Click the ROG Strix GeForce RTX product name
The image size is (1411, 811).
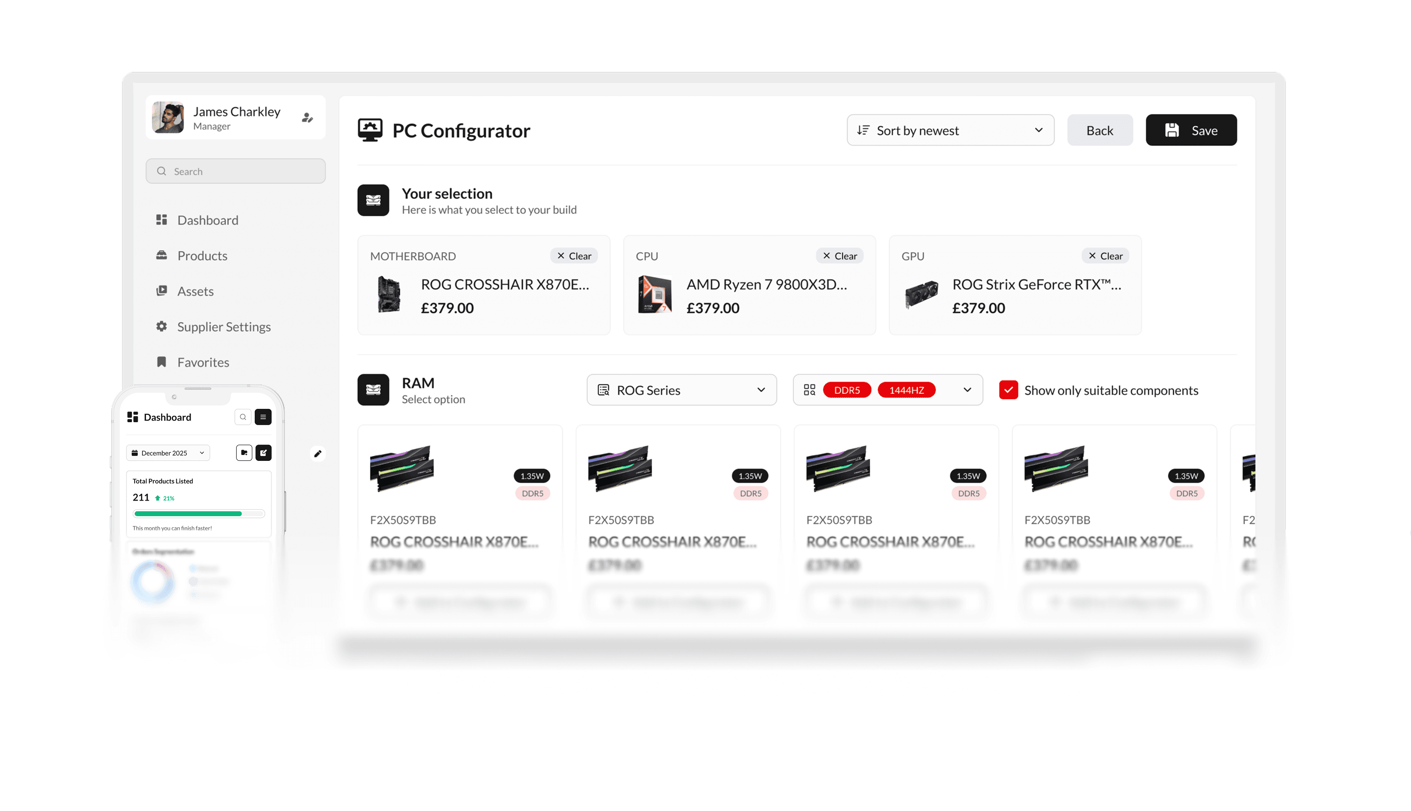coord(1037,284)
